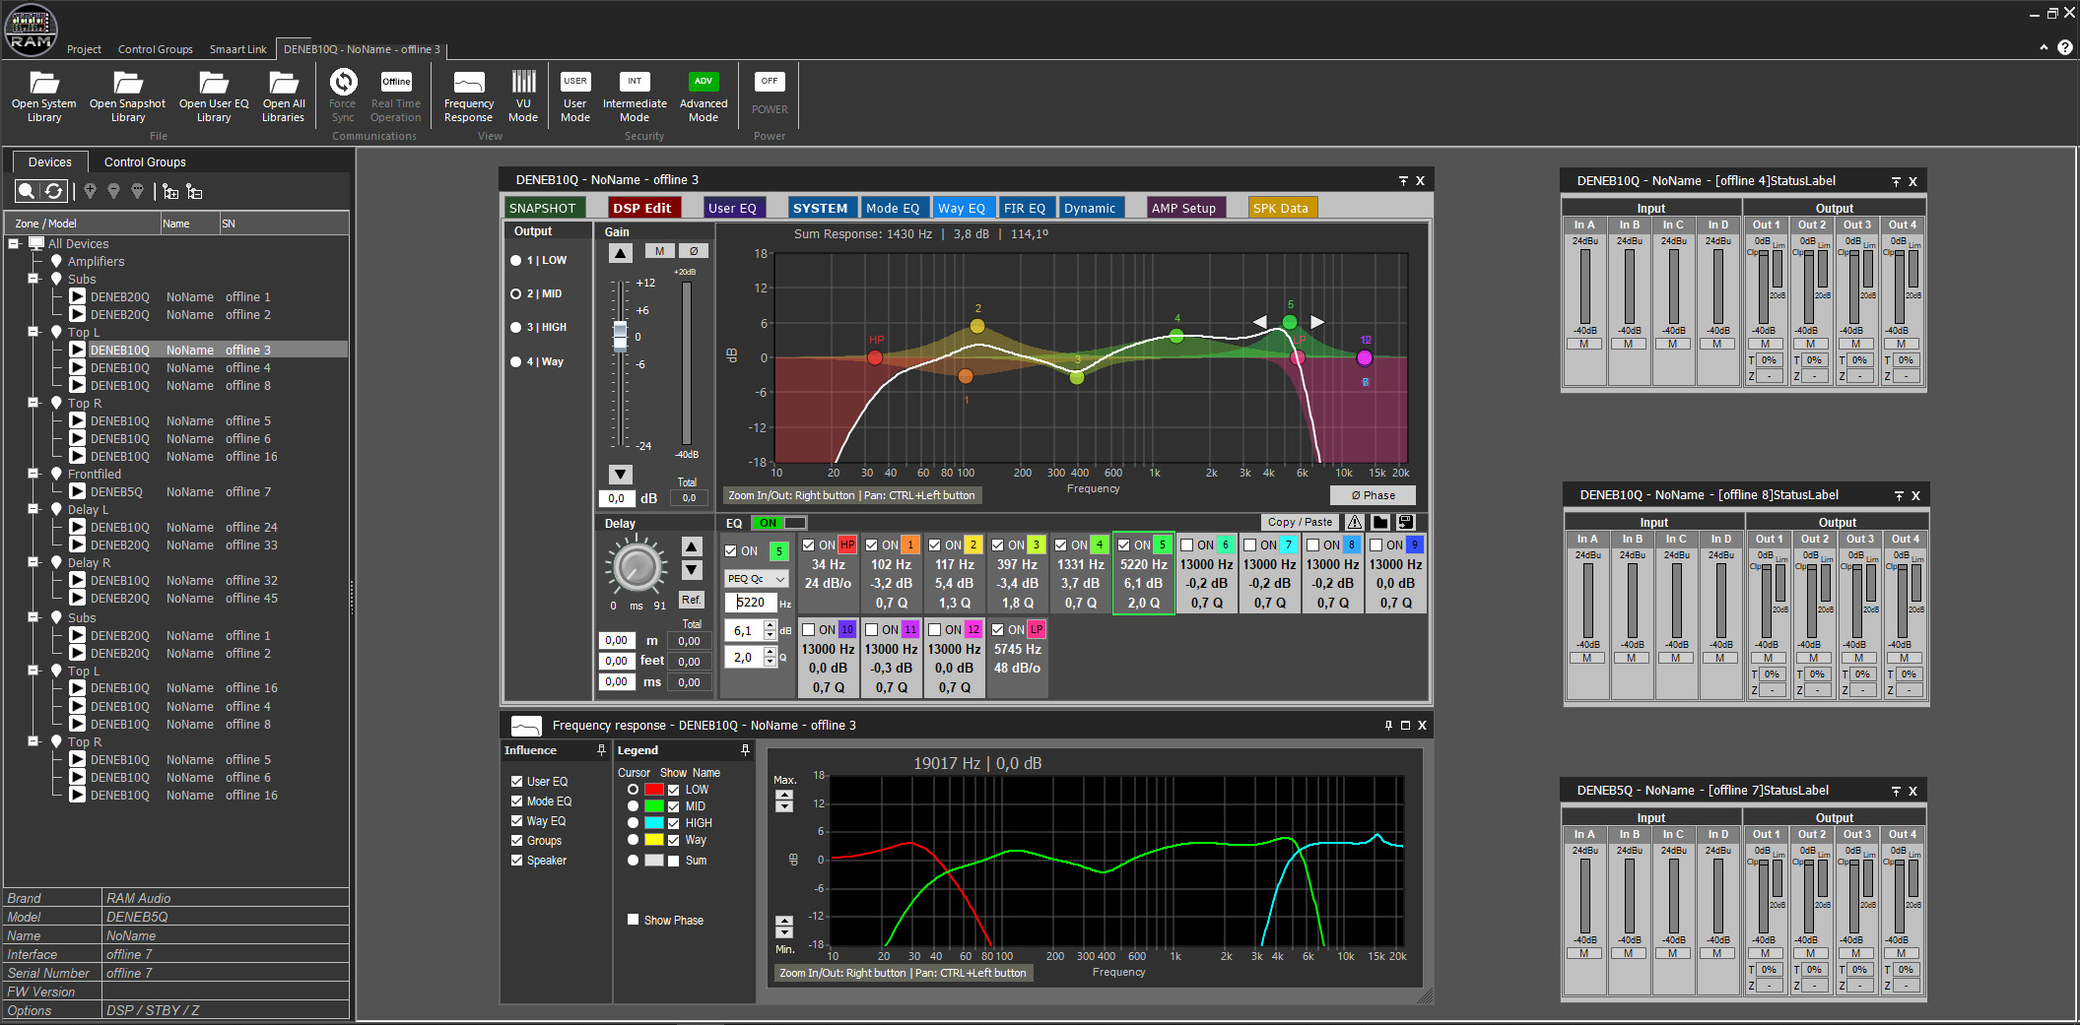Decrease gain with the down arrow
The width and height of the screenshot is (2080, 1025).
pyautogui.click(x=621, y=474)
